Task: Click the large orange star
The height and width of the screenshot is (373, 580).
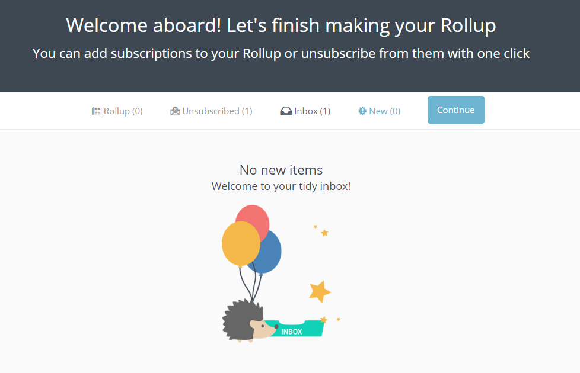Action: pyautogui.click(x=320, y=292)
